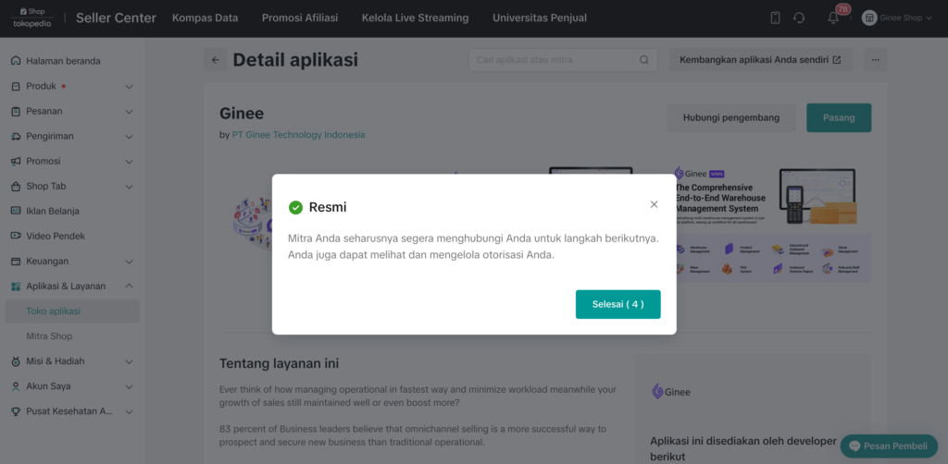
Task: Click the Shop Tab bag icon
Action: (16, 187)
